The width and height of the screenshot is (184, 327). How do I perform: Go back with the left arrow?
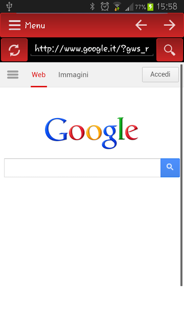point(141,25)
